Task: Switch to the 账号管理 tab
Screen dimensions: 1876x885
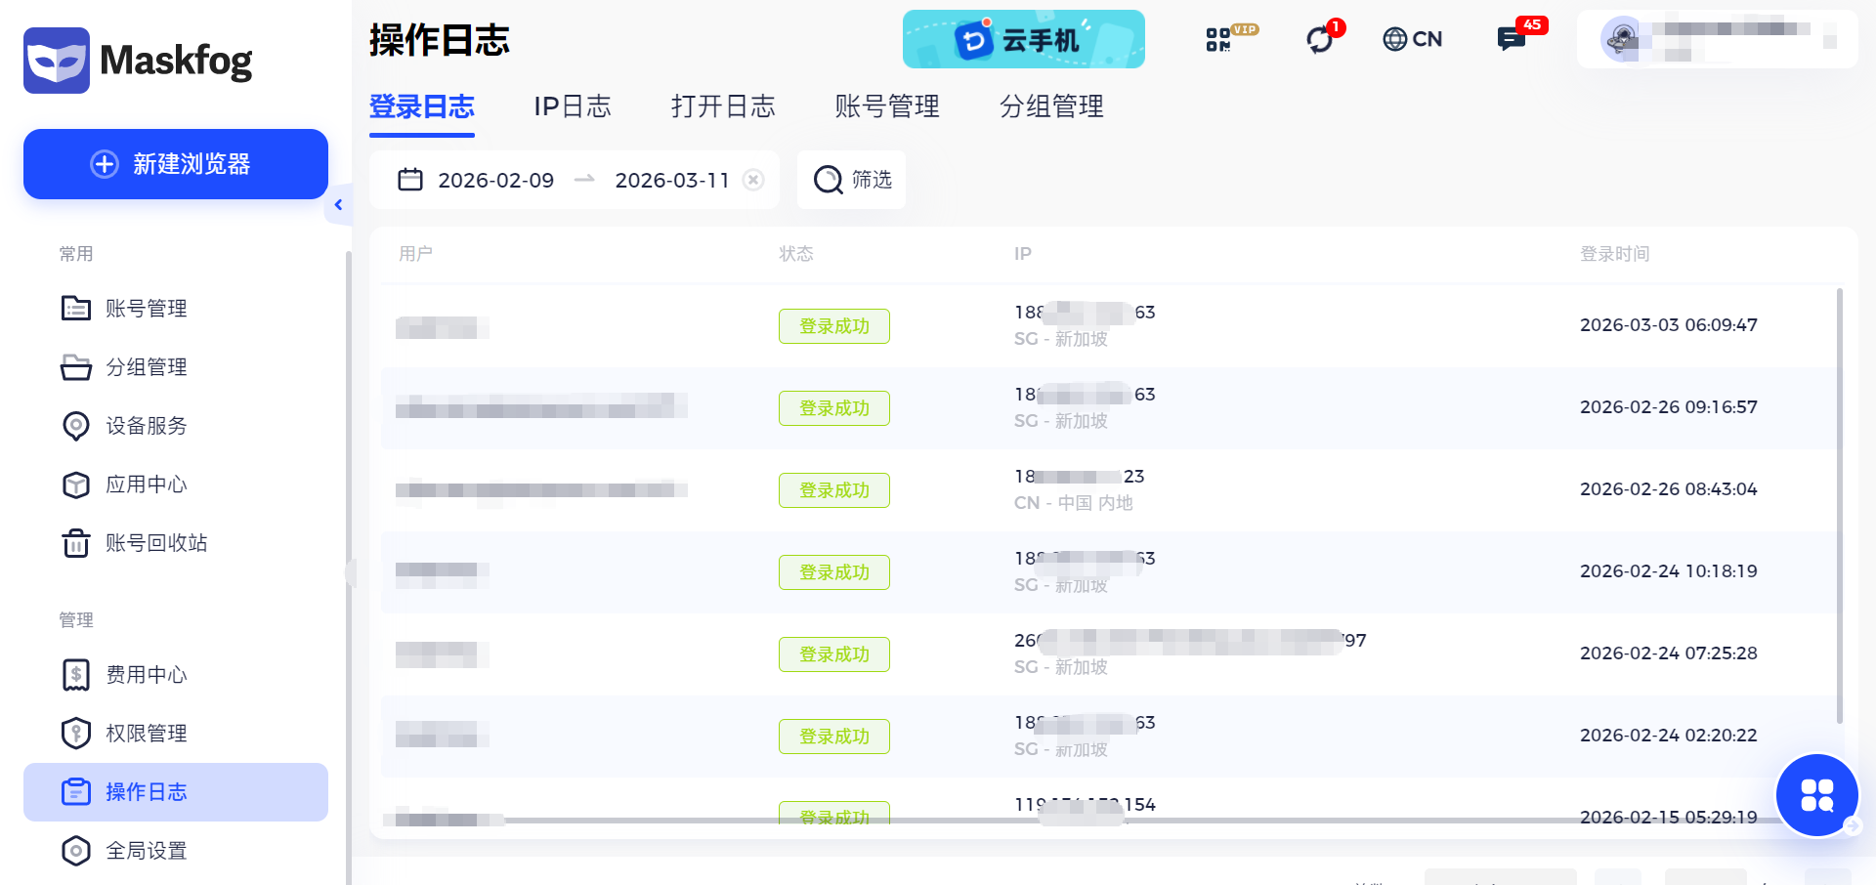Action: [887, 106]
